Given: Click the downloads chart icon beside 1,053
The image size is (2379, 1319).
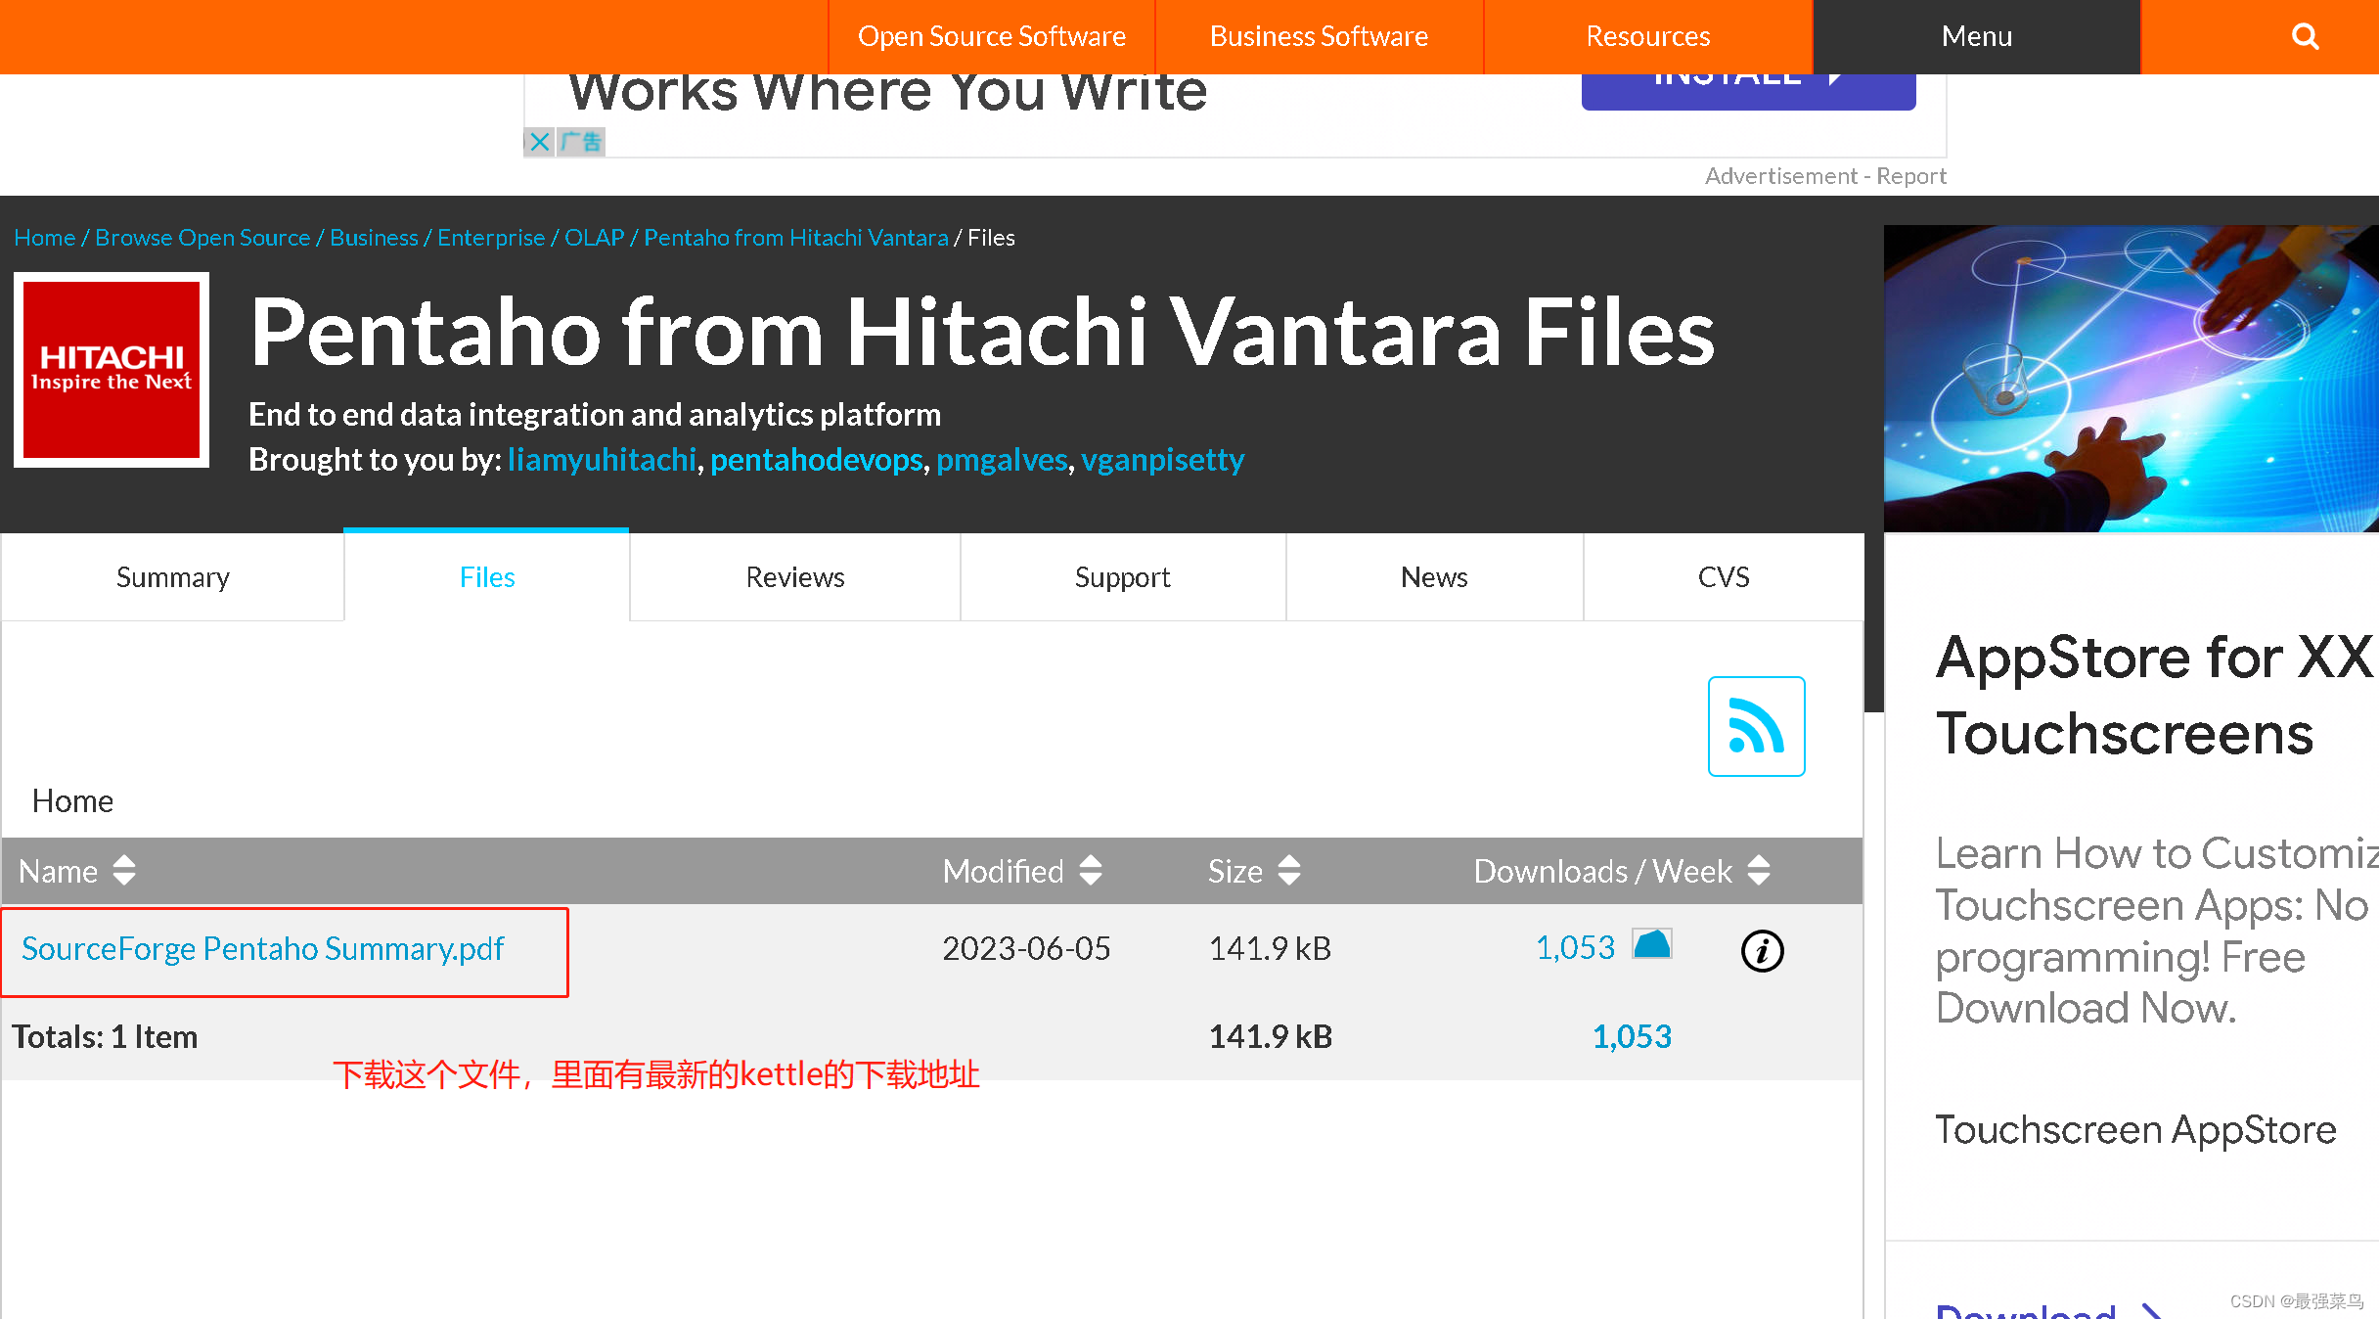Looking at the screenshot, I should click(1652, 944).
